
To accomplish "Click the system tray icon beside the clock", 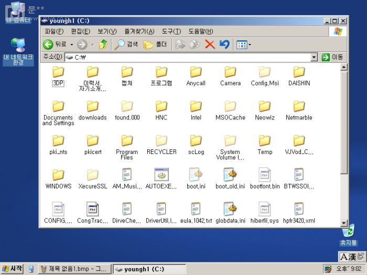I will click(328, 269).
